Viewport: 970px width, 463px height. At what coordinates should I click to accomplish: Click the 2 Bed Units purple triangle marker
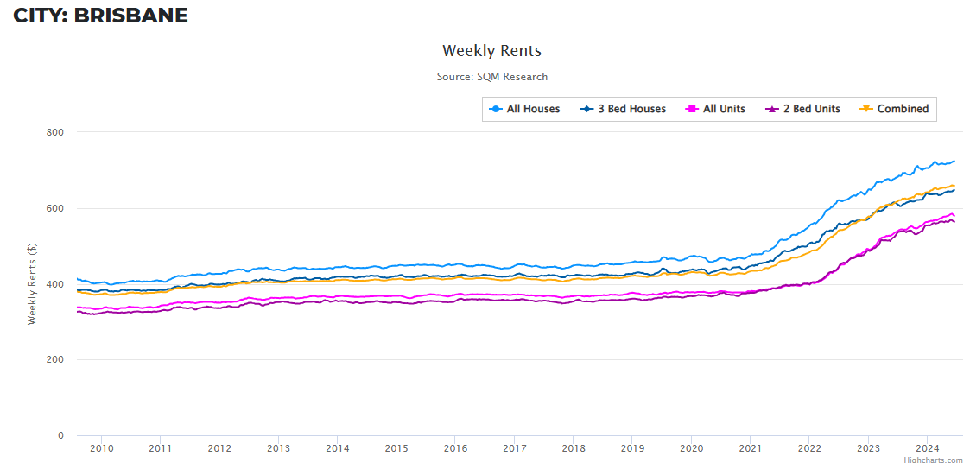coord(771,110)
